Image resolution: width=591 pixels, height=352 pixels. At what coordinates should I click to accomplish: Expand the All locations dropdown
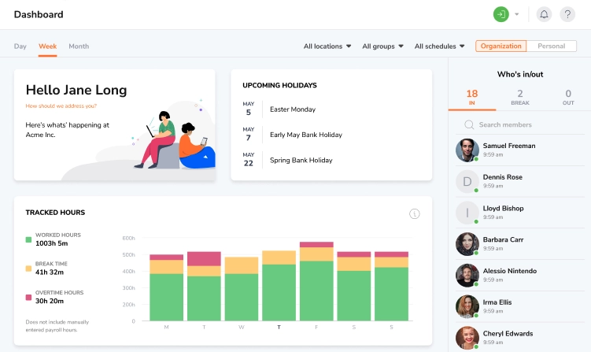[x=327, y=46]
